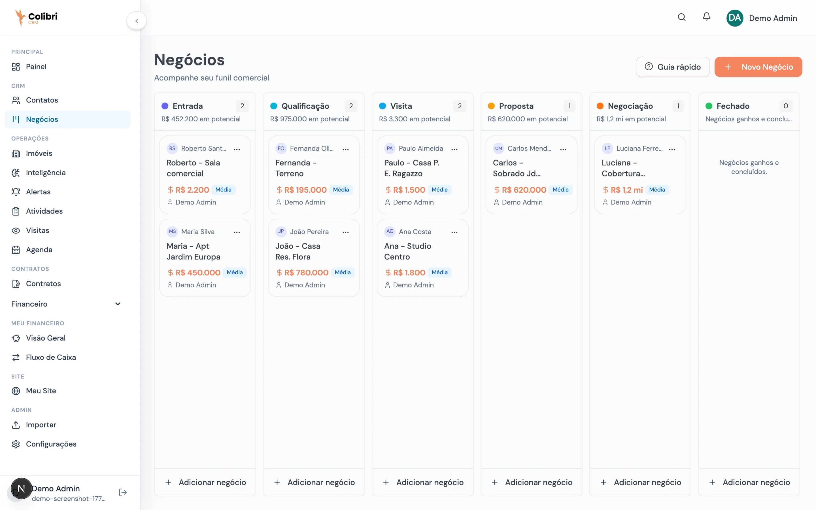This screenshot has width=816, height=510.
Task: Open the Guia rápido help button
Action: tap(673, 67)
